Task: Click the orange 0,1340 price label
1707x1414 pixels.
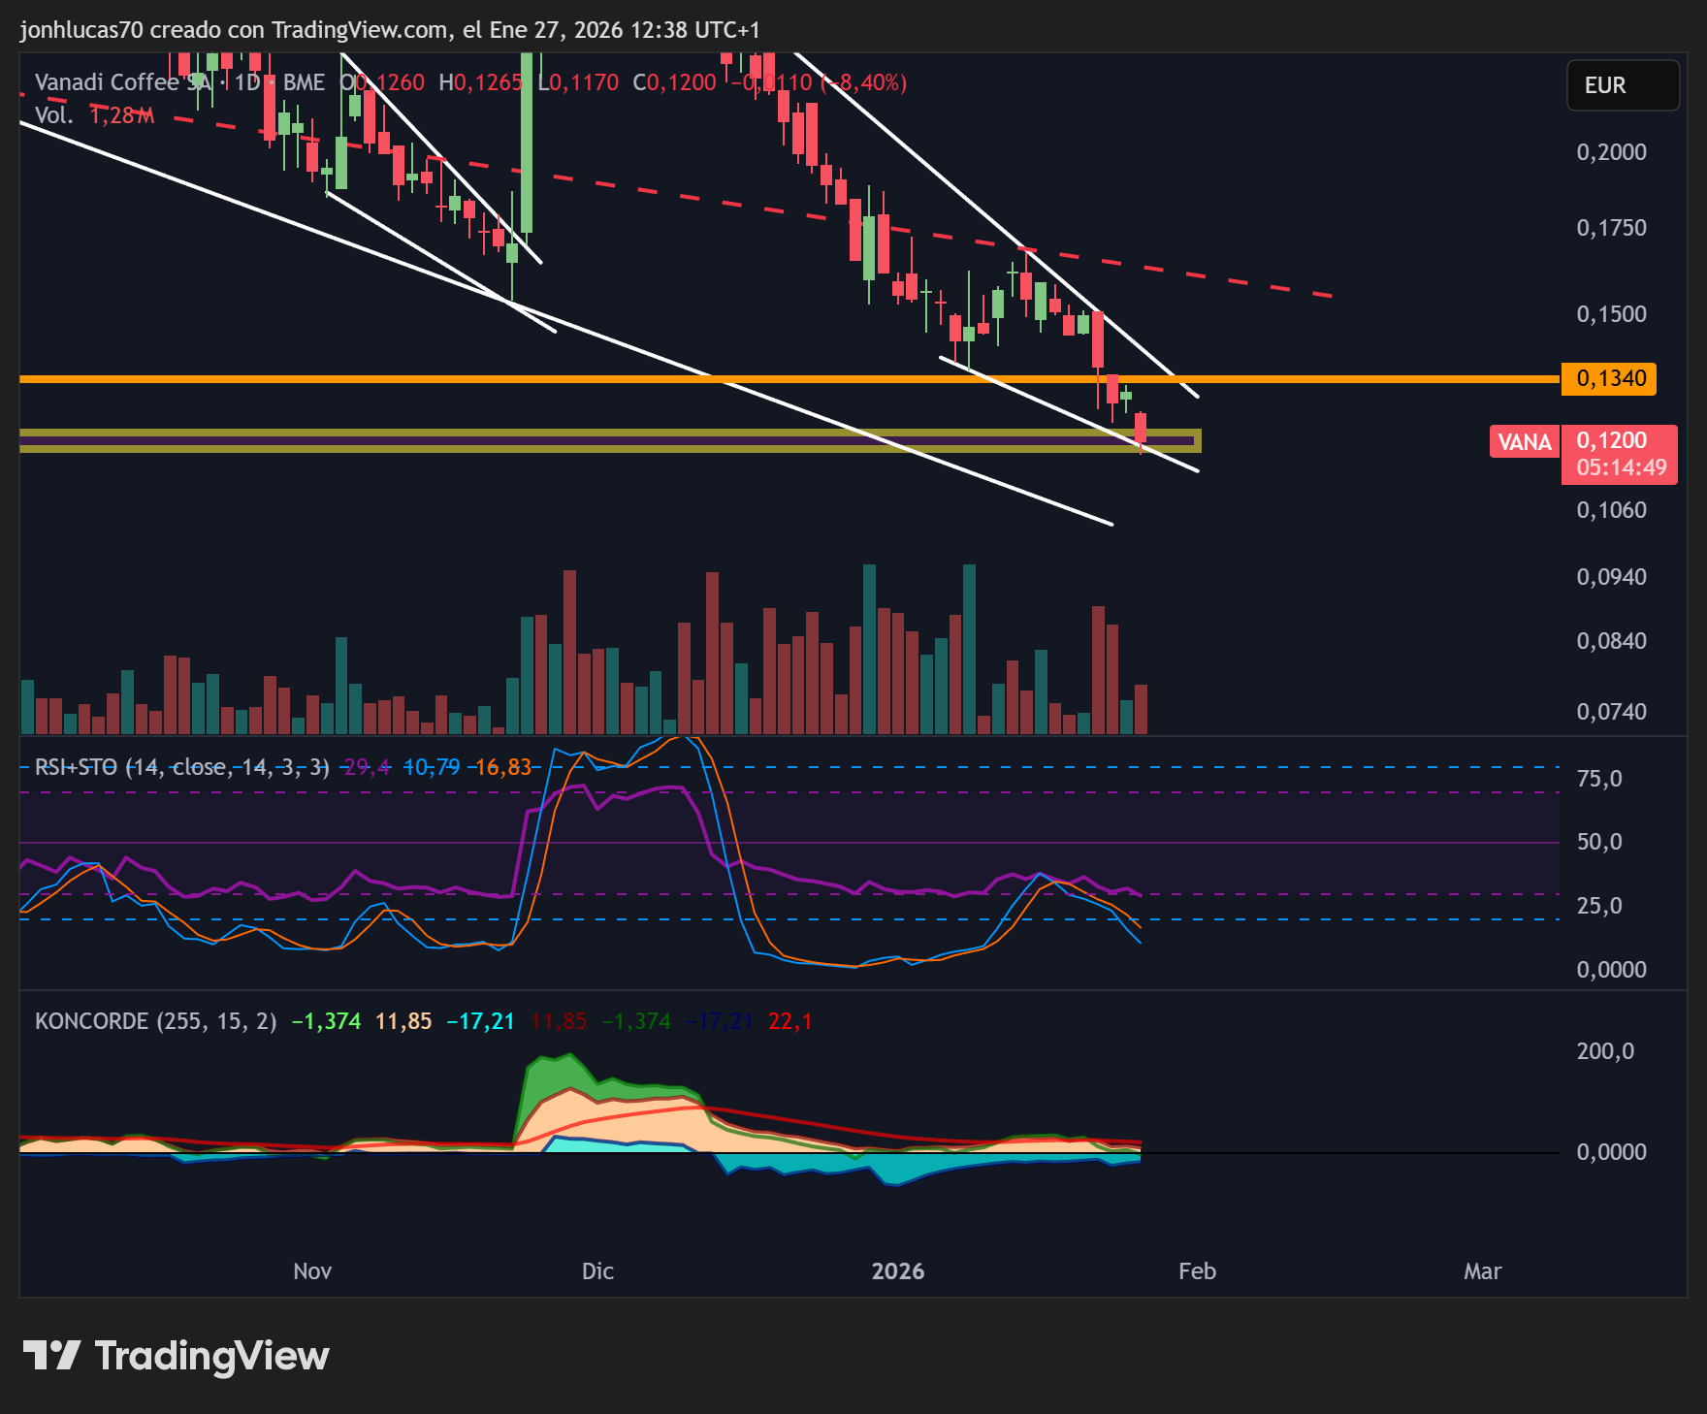Action: pyautogui.click(x=1609, y=378)
